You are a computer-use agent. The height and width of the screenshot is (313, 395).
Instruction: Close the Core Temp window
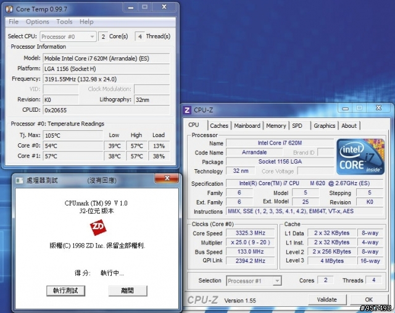[164, 7]
